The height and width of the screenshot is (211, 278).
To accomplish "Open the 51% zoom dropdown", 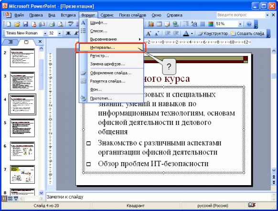I will 240,24.
